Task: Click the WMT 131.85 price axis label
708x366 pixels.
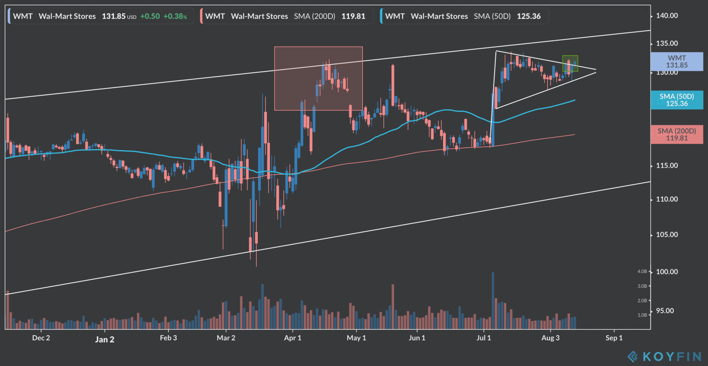Action: (677, 61)
